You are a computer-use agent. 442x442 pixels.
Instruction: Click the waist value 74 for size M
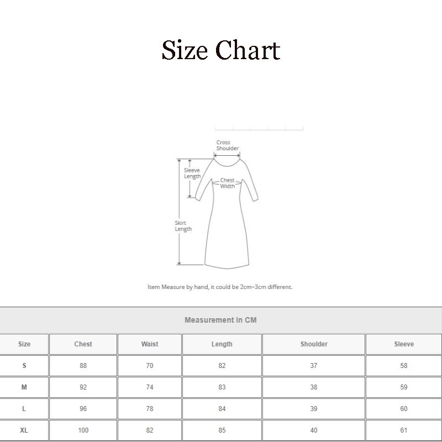(x=149, y=387)
